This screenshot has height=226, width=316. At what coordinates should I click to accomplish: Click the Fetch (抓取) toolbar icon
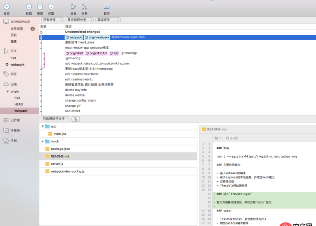[x=51, y=7]
